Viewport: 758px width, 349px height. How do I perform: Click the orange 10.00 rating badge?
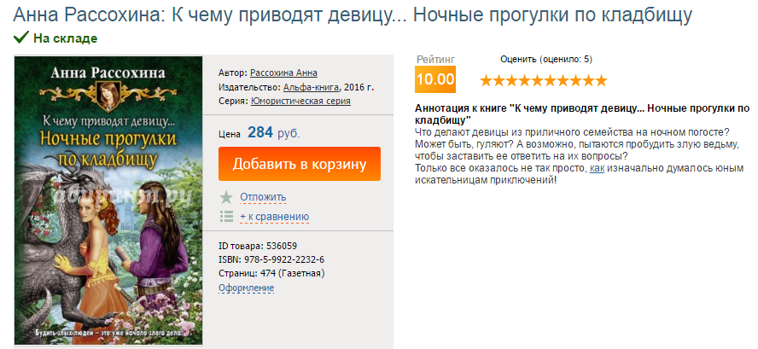point(434,79)
